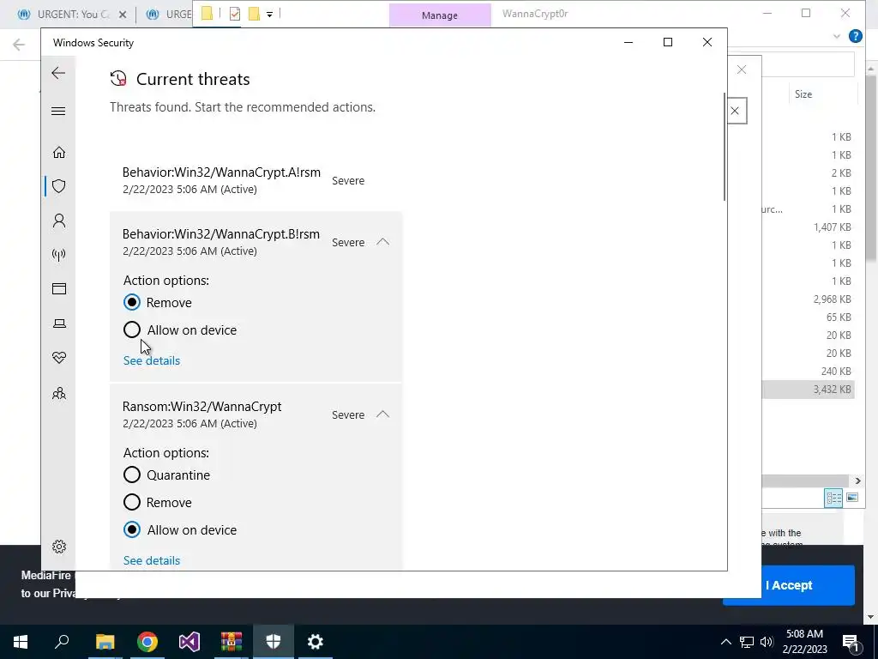Open Account protection person icon
The height and width of the screenshot is (659, 878).
click(59, 221)
